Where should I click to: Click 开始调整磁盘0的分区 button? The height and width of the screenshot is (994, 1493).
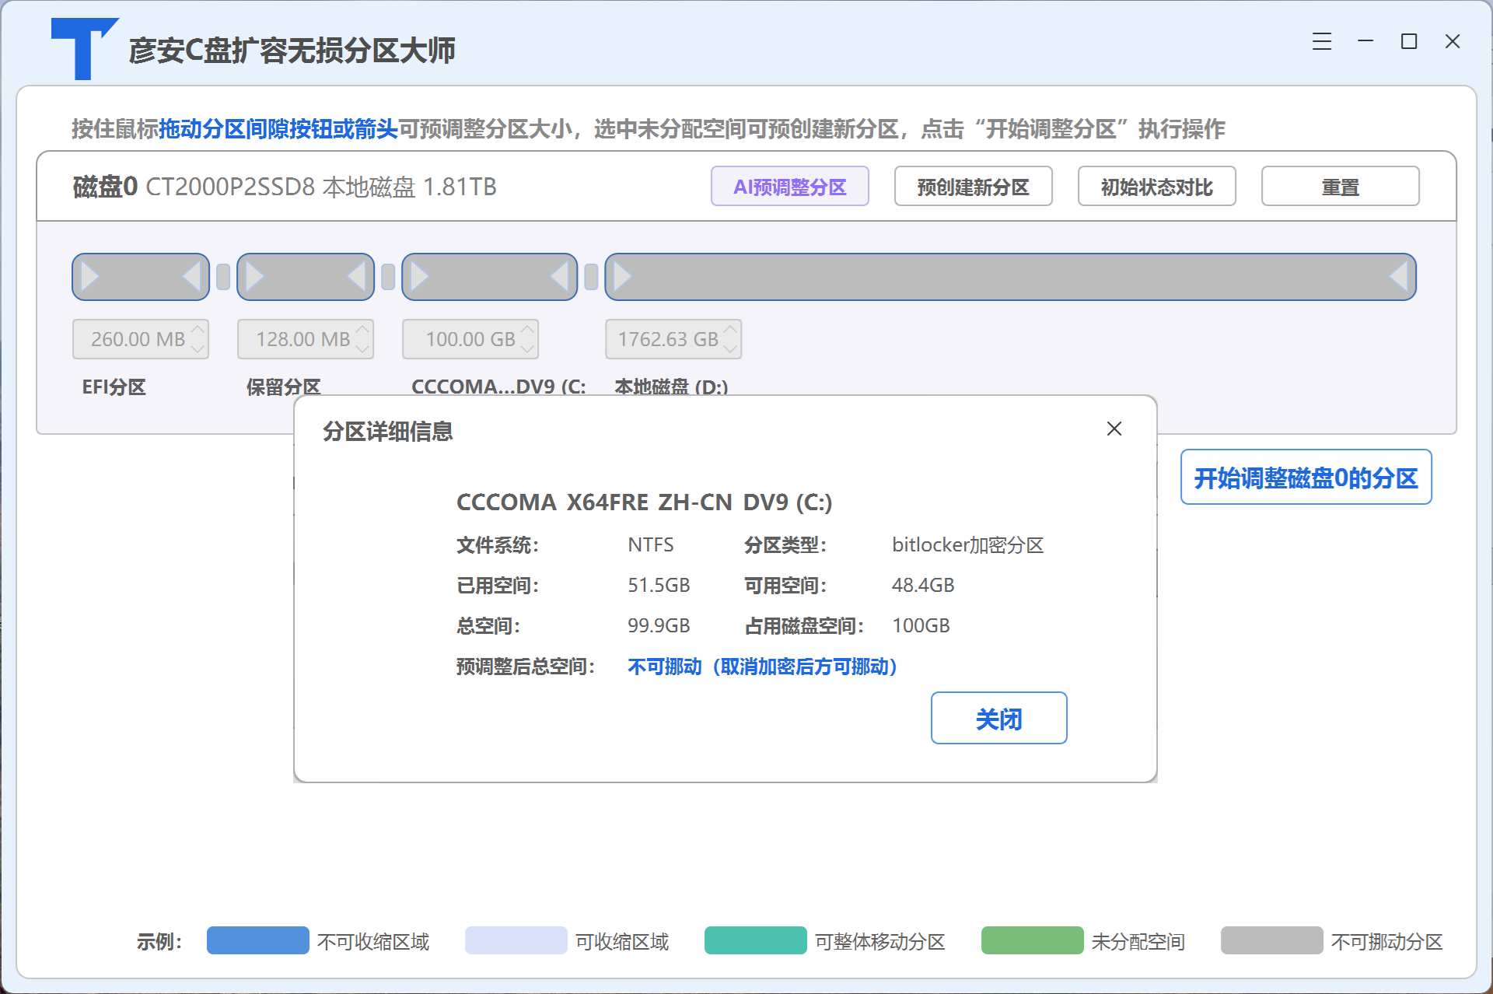pyautogui.click(x=1306, y=478)
